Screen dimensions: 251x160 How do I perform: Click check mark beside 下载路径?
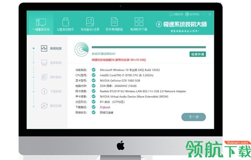(94, 107)
